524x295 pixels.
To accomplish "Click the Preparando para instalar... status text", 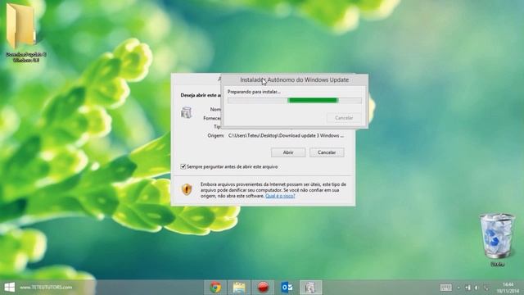I will 254,92.
